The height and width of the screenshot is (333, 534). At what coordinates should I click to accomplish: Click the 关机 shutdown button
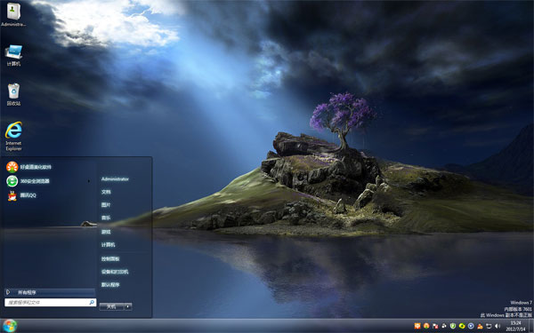111,306
